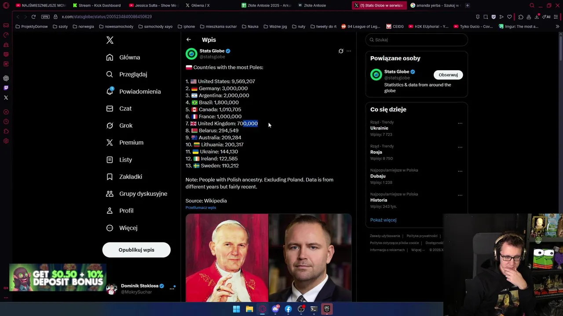Open Grok icon on the post header
This screenshot has width=563, height=316.
tap(341, 51)
